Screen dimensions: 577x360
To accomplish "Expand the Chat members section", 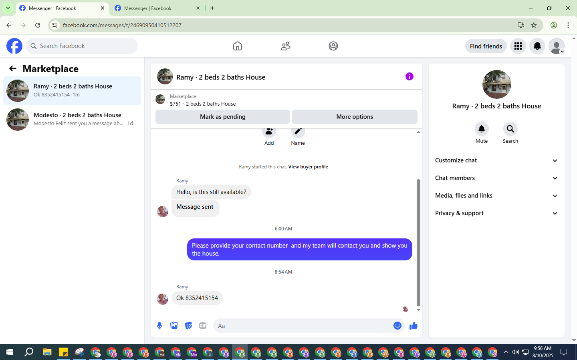I will [x=496, y=178].
